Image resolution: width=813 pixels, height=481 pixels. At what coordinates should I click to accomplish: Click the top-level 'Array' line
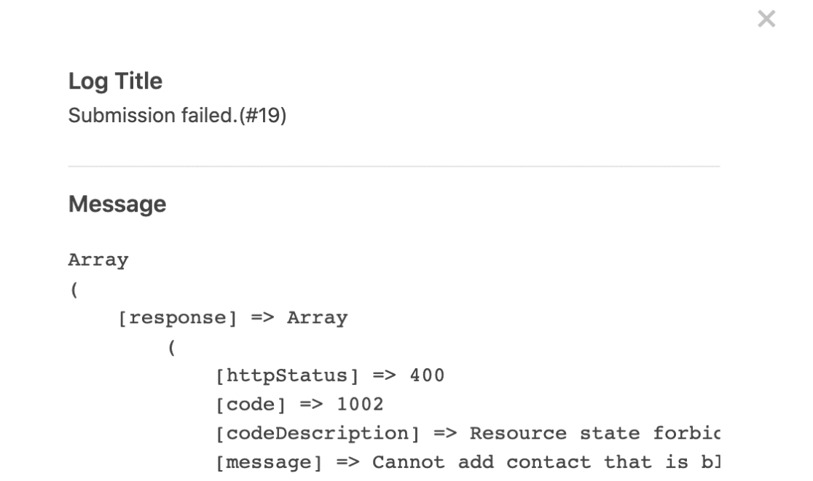98,260
